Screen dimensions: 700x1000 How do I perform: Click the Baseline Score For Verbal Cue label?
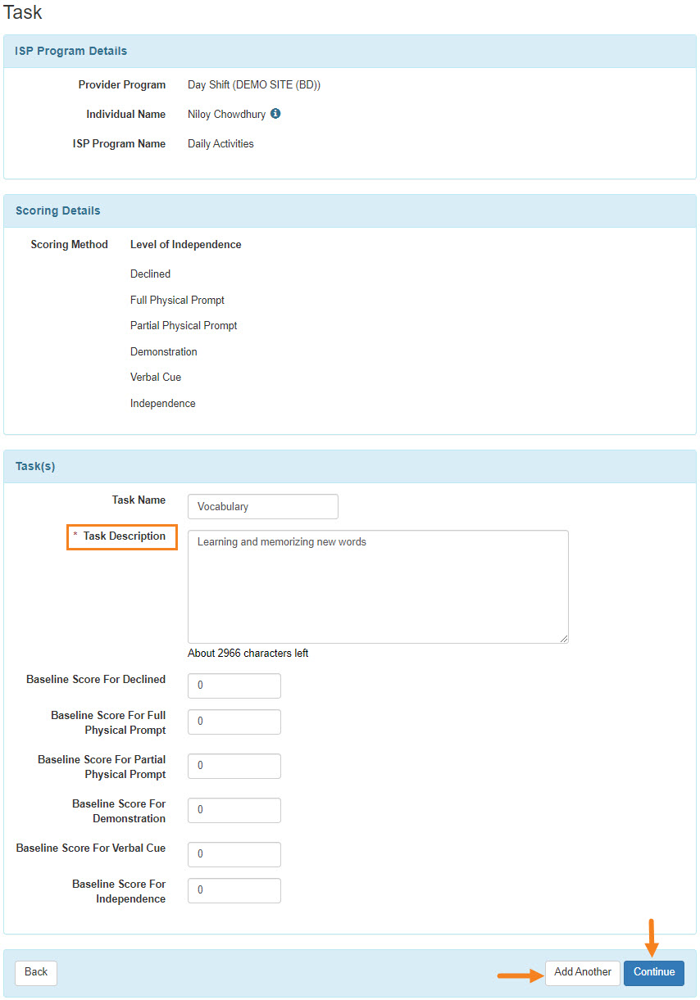click(x=91, y=848)
